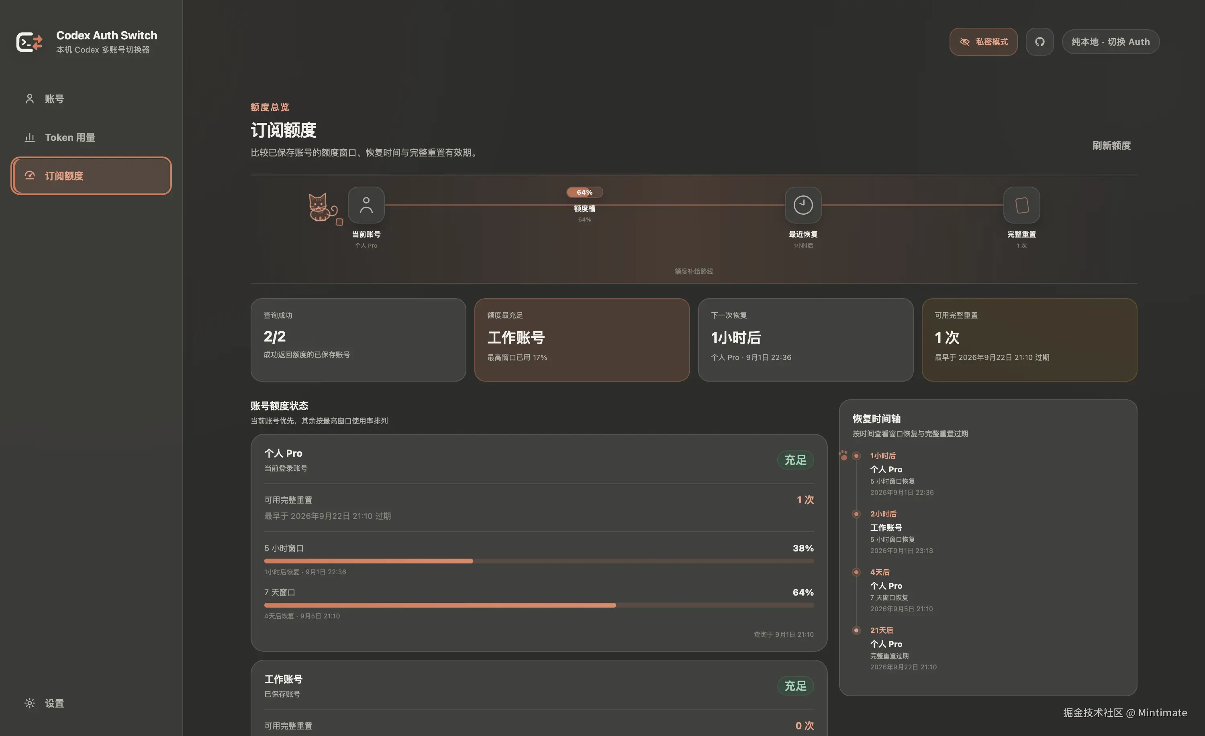Open the GitHub icon button
The width and height of the screenshot is (1205, 736).
coord(1040,42)
